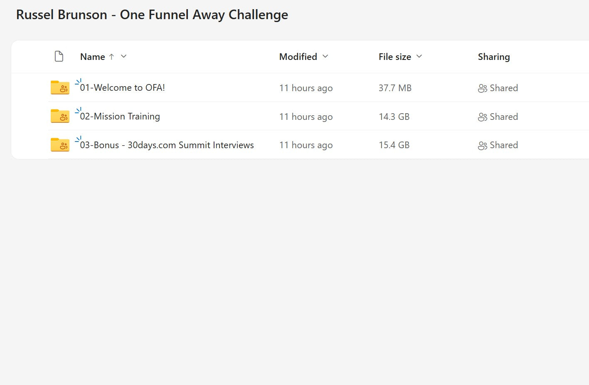Click Shared status for 03-Bonus folder
Viewport: 589px width, 385px height.
point(503,145)
